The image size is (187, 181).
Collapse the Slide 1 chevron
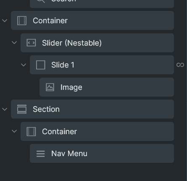click(24, 65)
